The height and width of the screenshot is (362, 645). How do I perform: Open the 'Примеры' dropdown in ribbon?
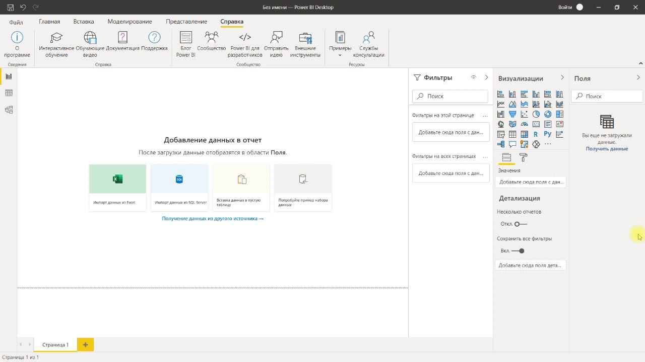pos(340,44)
